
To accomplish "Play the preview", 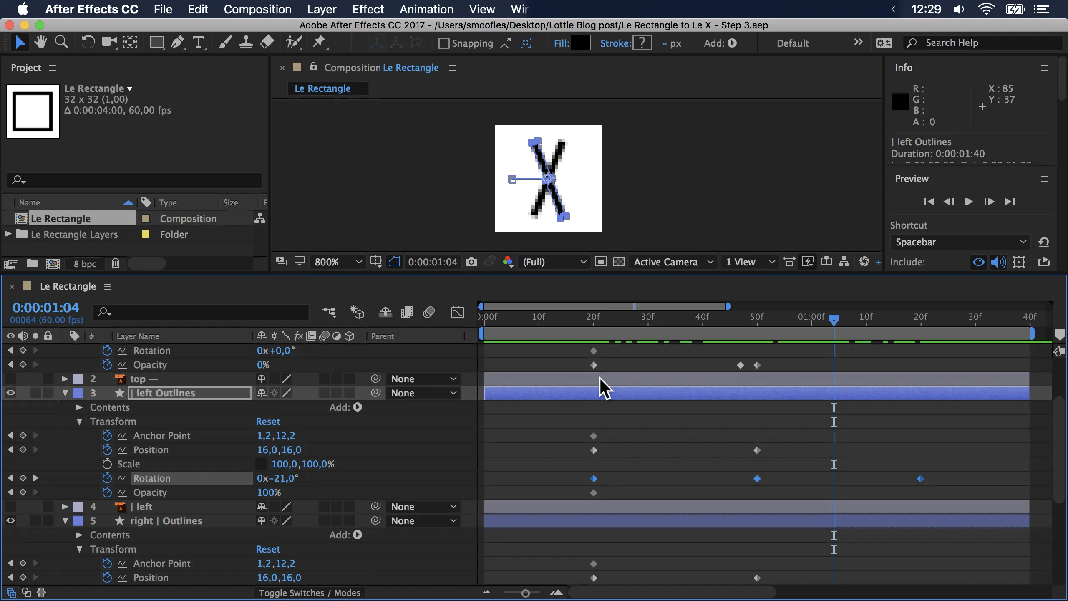I will tap(969, 202).
